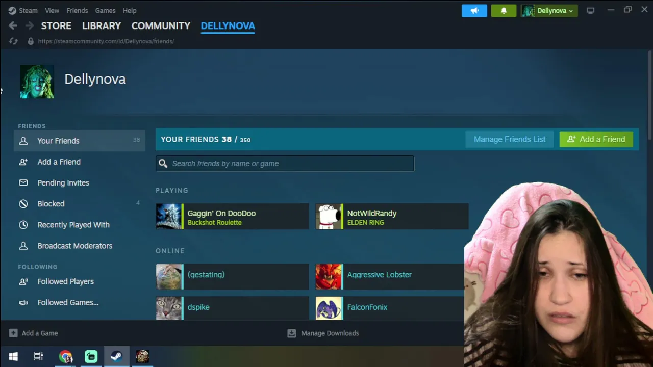The image size is (653, 367).
Task: Open friend (gestating)
Action: click(x=232, y=277)
